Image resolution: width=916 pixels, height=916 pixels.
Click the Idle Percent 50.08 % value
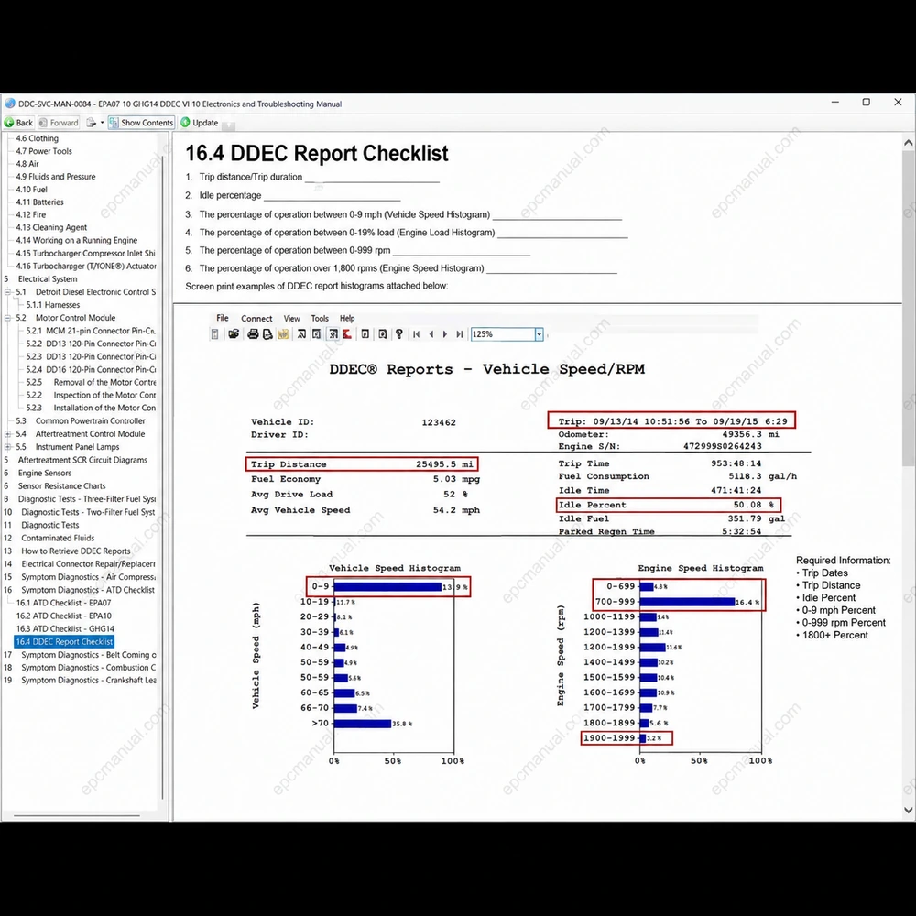[754, 505]
